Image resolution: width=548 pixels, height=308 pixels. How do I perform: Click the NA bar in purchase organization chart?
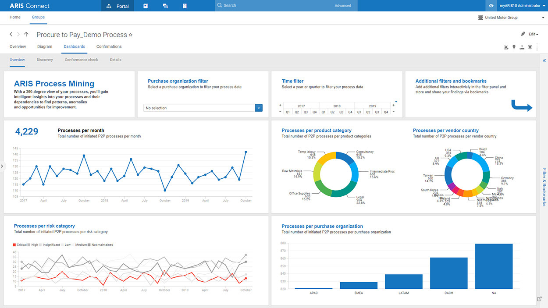494,266
